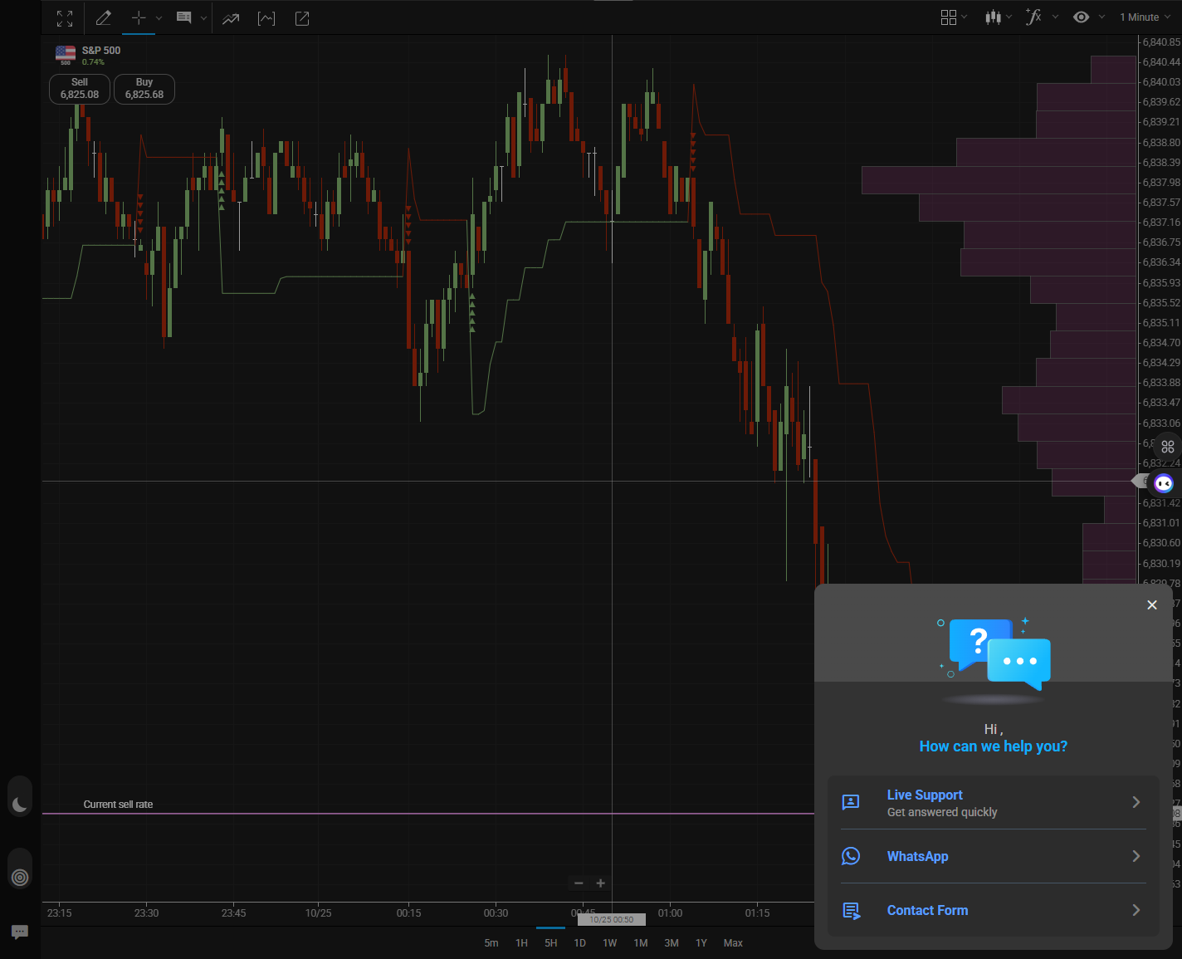Open Live Support option
The height and width of the screenshot is (959, 1182).
pos(993,803)
